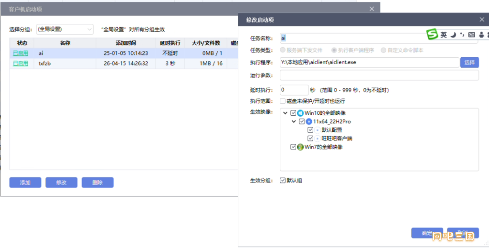Click the half-moon icon in IME bar
489x248 pixels.
coord(453,35)
